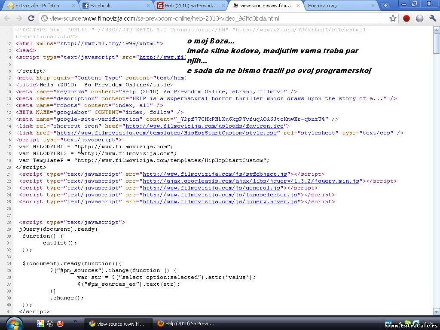Screen dimensions: 440x330
Task: Click the scrollbar down arrow
Action: (437, 312)
